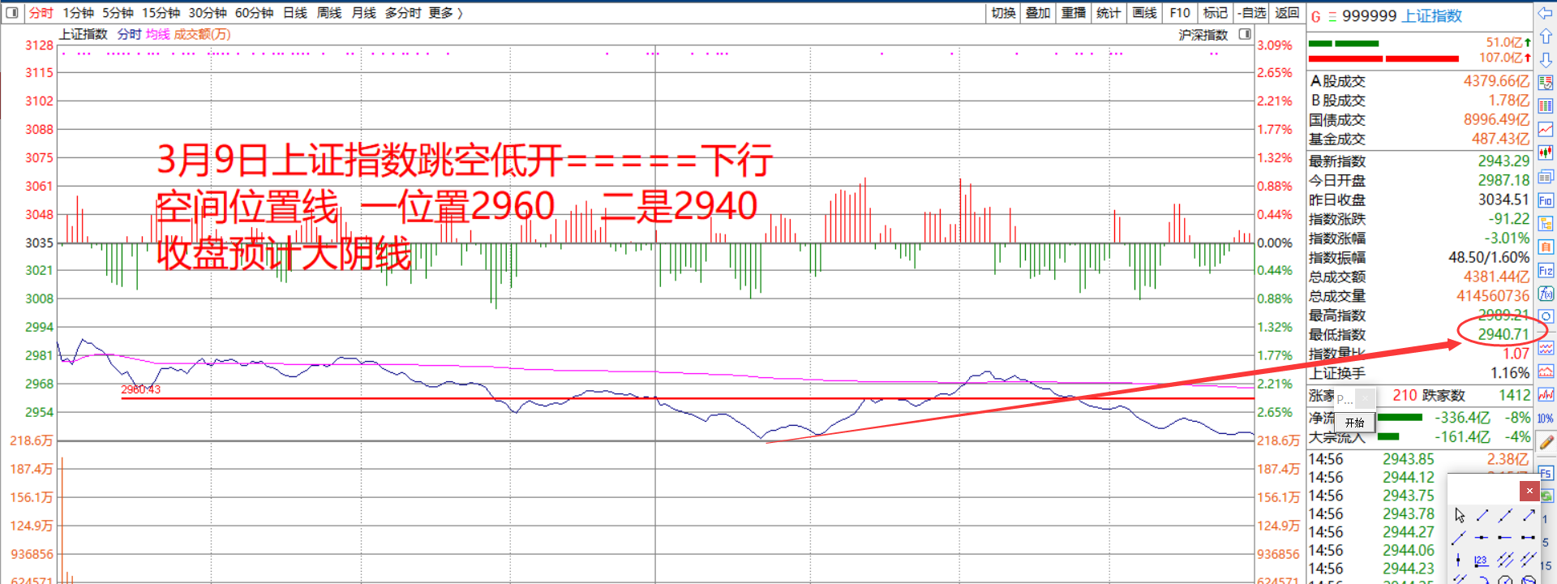The width and height of the screenshot is (1557, 584).
Task: Toggle the 沪深指数 panel icon
Action: coord(1245,34)
